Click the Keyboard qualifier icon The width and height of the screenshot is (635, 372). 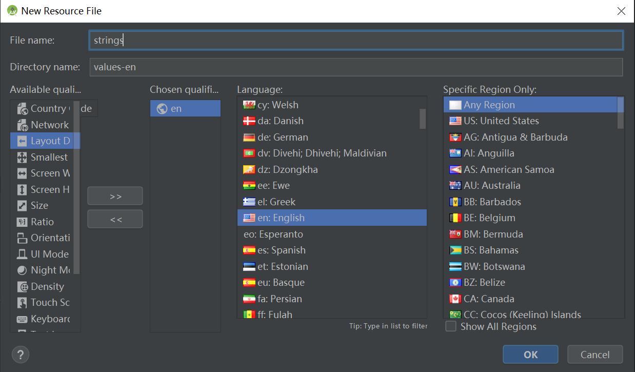[x=22, y=319]
